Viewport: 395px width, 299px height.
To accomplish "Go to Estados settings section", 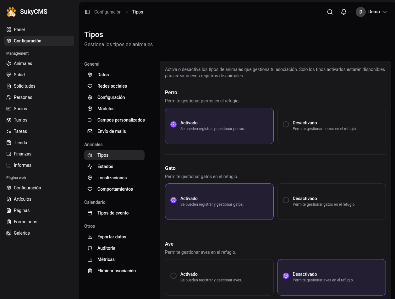I will pos(105,166).
